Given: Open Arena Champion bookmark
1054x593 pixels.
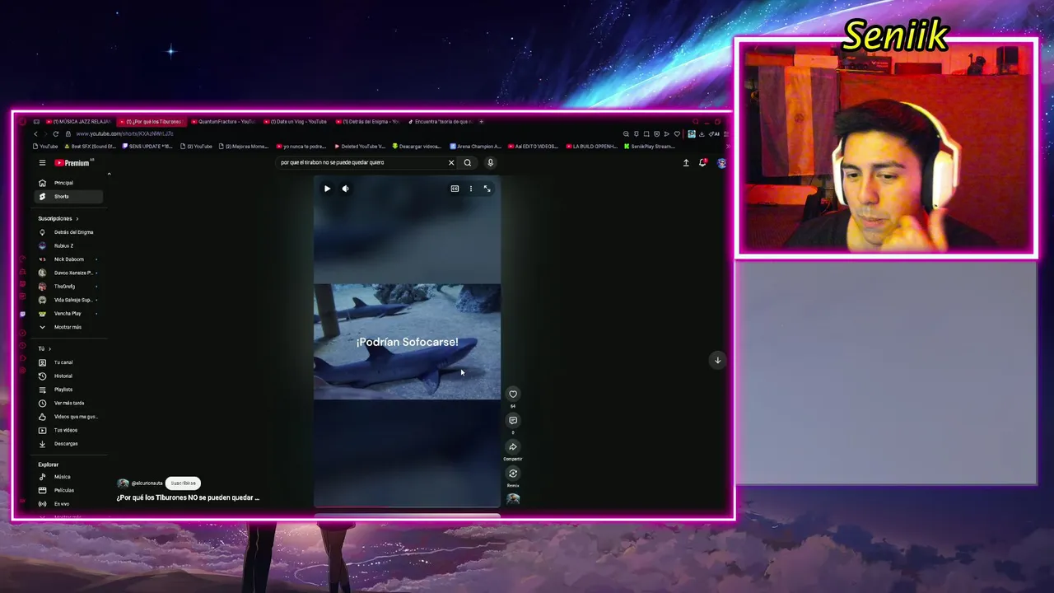Looking at the screenshot, I should (476, 147).
